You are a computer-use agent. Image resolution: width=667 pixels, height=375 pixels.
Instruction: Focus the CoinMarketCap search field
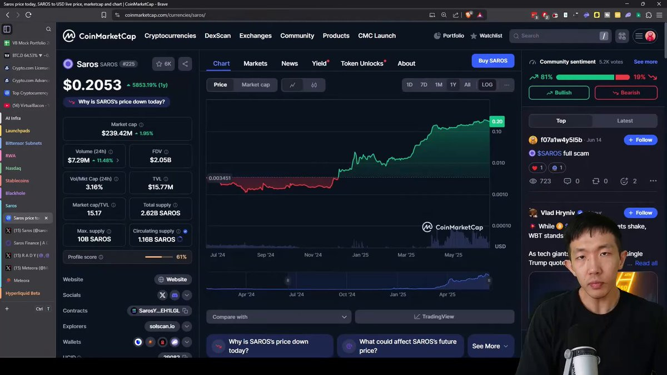click(559, 36)
